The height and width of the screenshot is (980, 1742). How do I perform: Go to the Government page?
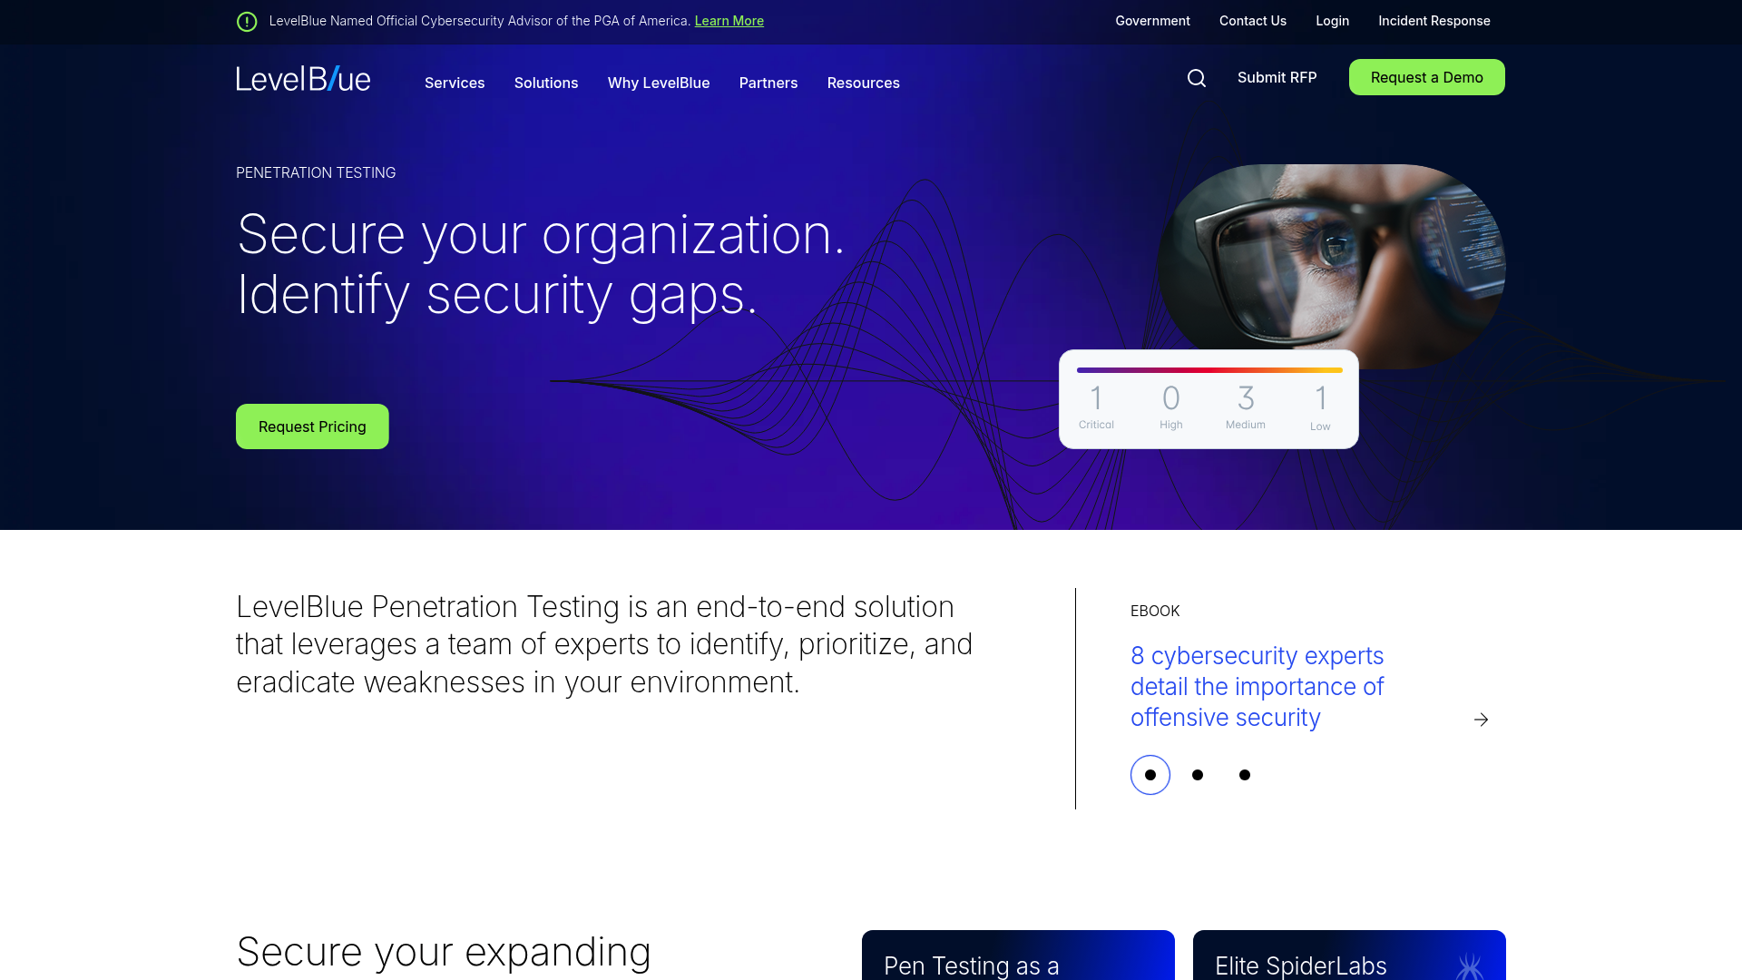click(1152, 21)
